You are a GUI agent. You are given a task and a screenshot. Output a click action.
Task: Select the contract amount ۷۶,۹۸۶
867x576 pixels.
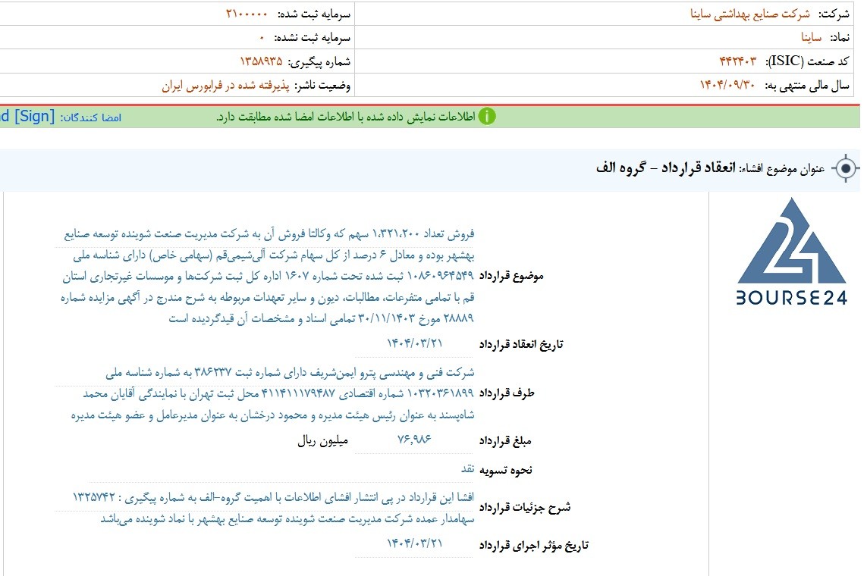[x=414, y=439]
